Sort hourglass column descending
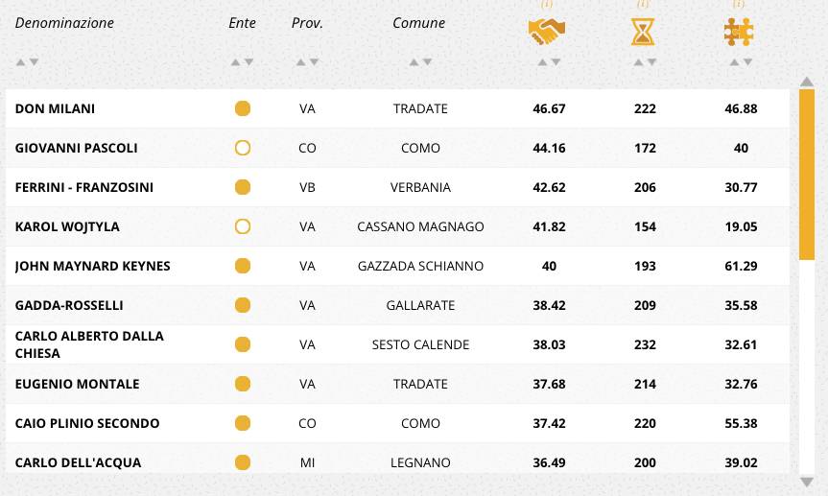Screen dimensions: 828x496 (651, 62)
